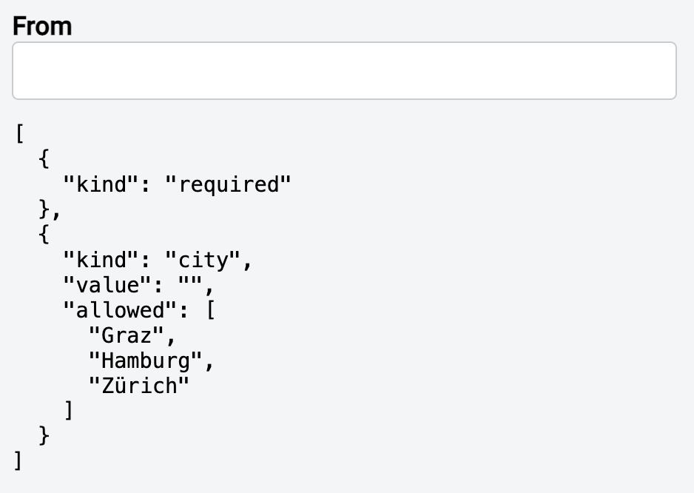Select the first "kind" key in the JSON
The image size is (694, 493).
(x=101, y=184)
